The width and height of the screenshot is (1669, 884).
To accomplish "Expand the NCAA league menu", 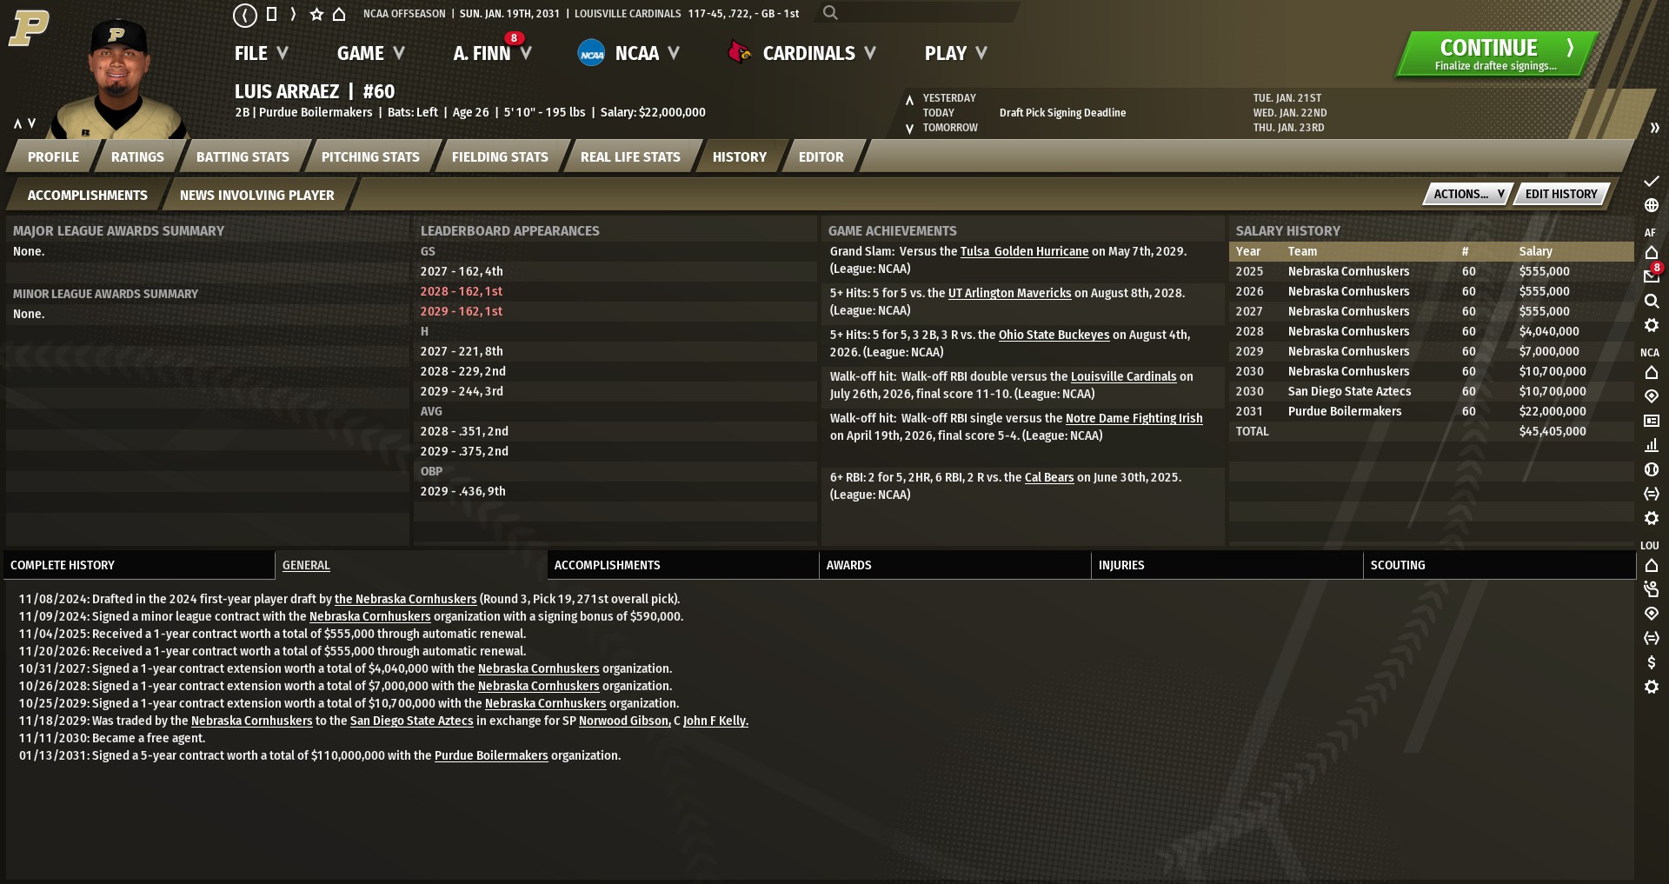I will (628, 53).
